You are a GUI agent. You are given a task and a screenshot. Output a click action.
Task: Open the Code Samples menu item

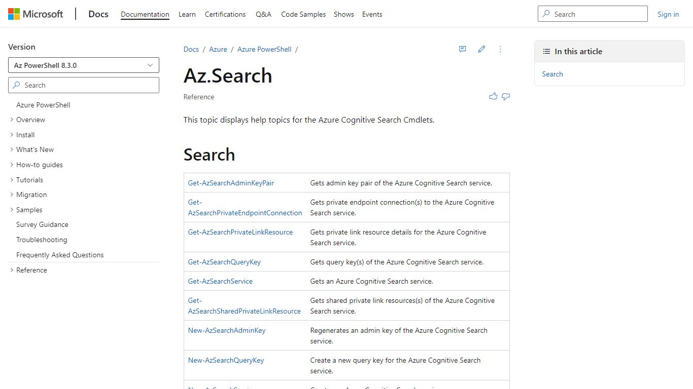click(x=303, y=14)
